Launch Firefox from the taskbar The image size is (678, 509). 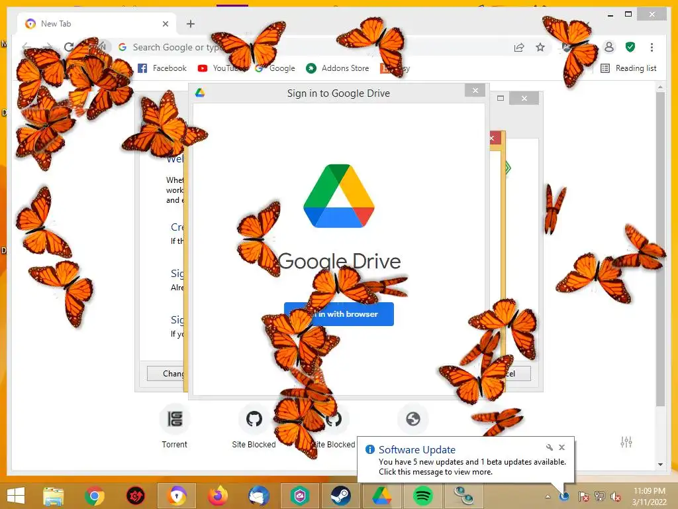(218, 496)
